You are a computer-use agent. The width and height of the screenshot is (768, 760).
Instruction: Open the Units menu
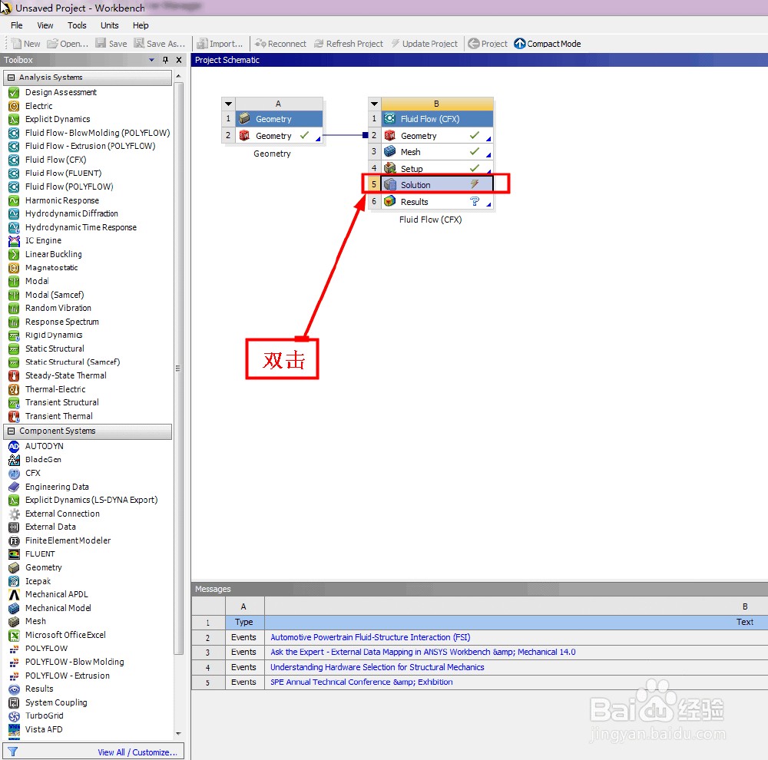110,25
